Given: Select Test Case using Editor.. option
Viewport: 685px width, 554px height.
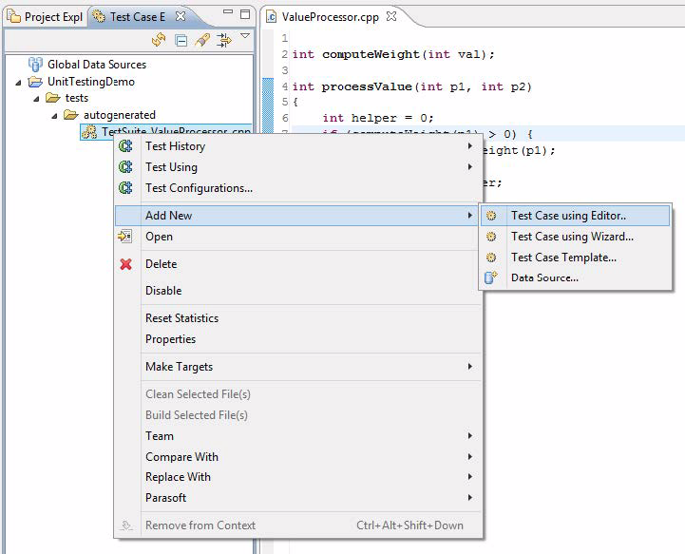Looking at the screenshot, I should point(575,216).
